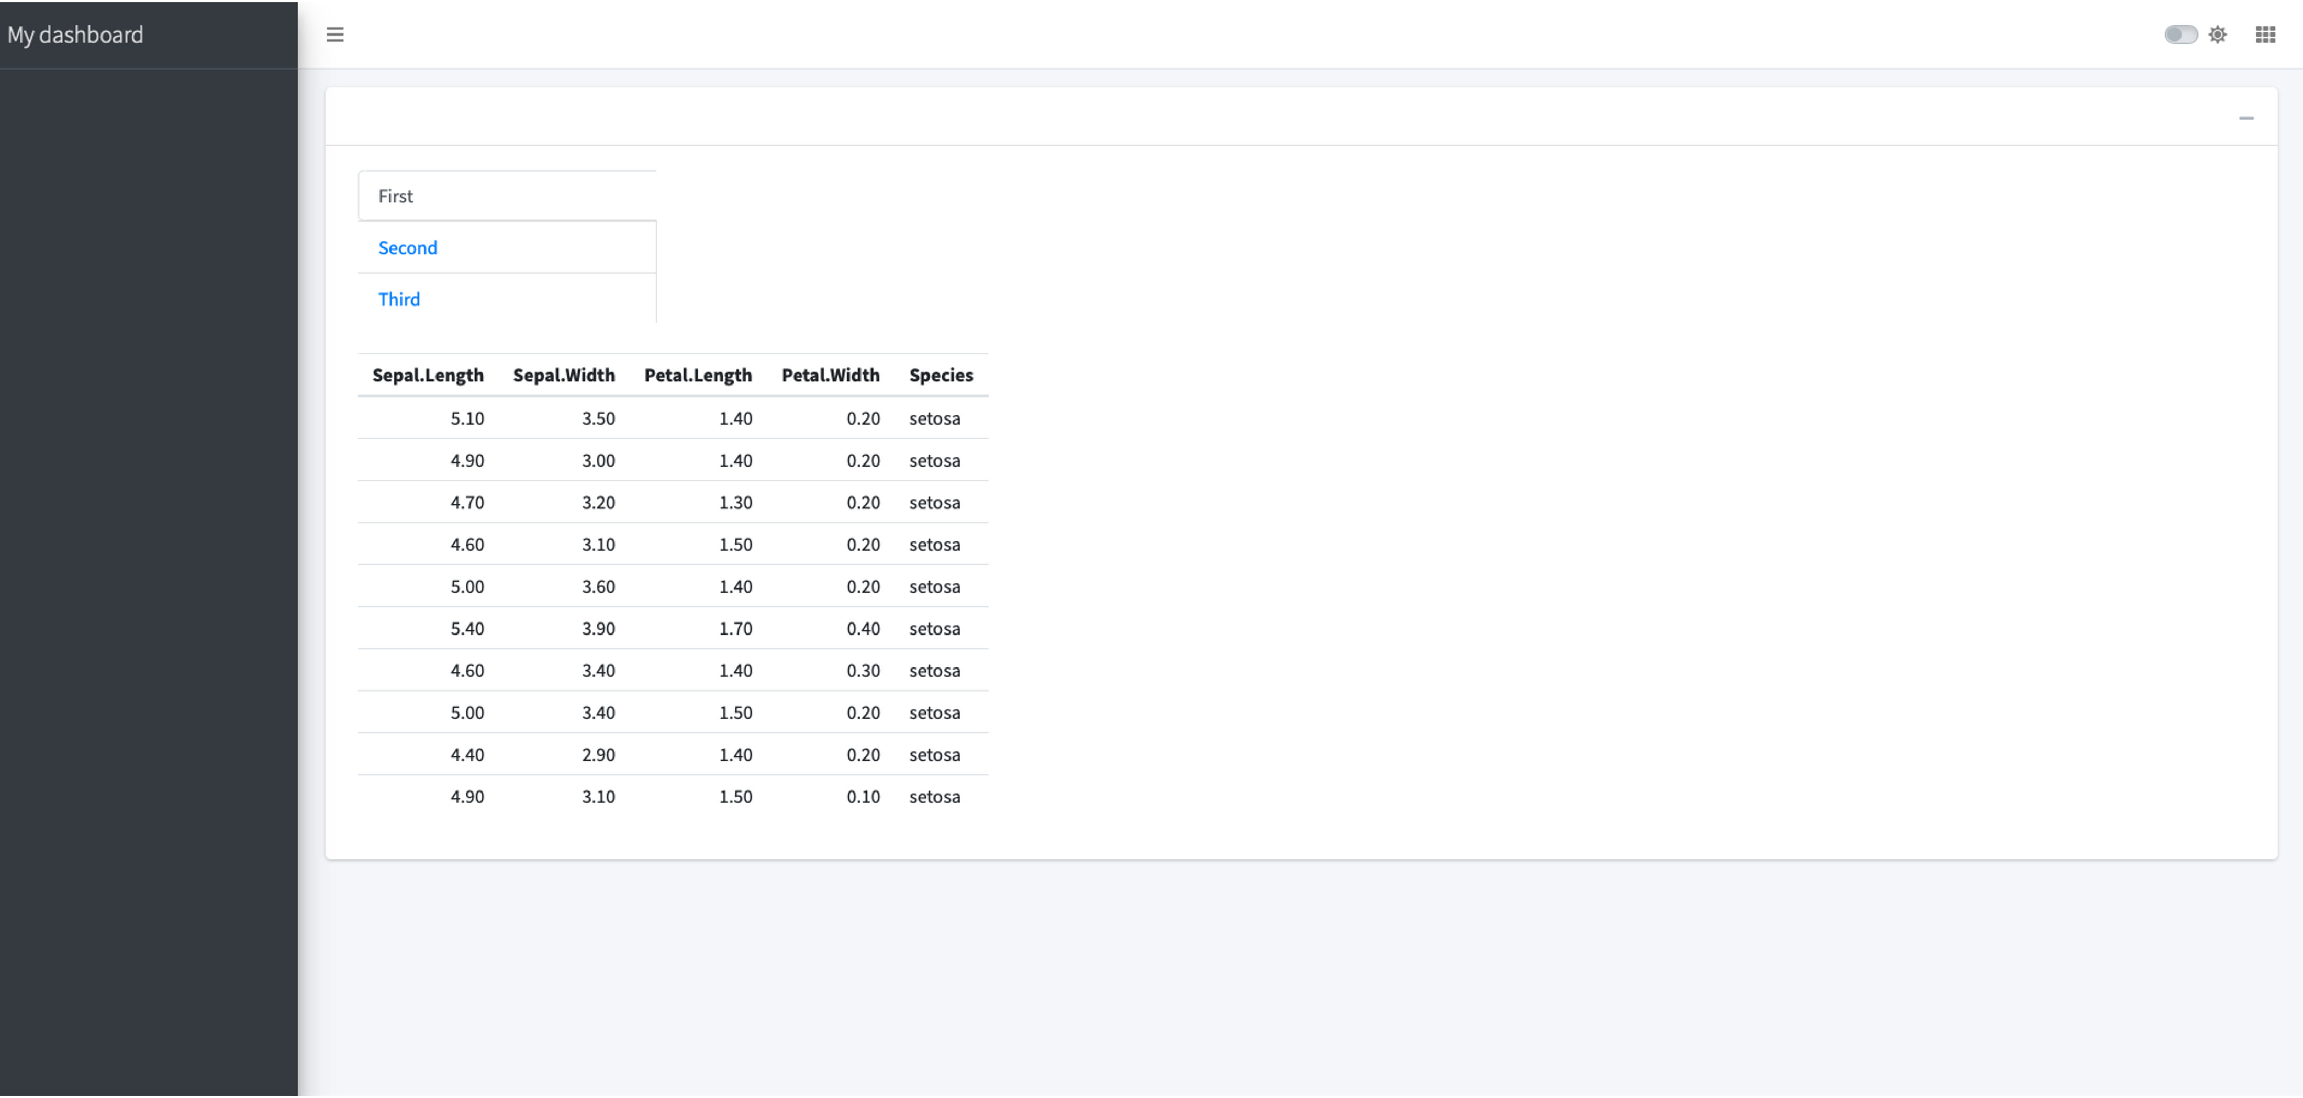Open the controlbar grid icon

coord(2265,35)
